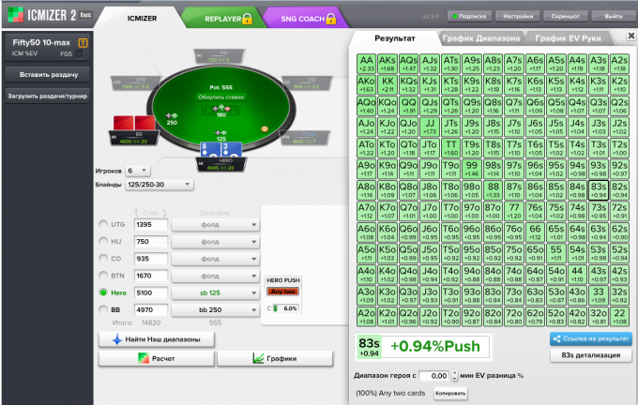Click the Hero stack field 5100
The height and width of the screenshot is (405, 638).
tap(150, 292)
